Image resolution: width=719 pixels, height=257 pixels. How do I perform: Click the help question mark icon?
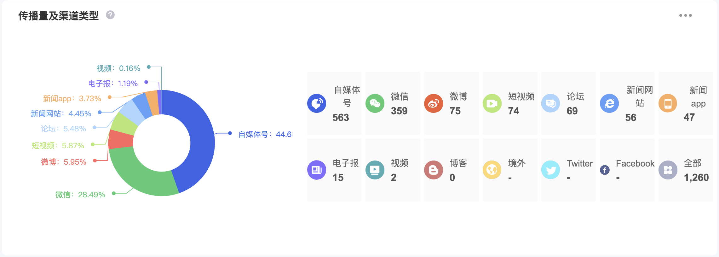click(110, 15)
